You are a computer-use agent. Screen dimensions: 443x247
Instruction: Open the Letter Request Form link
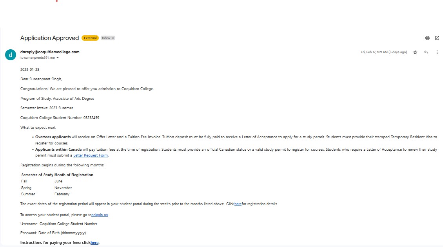click(x=91, y=155)
